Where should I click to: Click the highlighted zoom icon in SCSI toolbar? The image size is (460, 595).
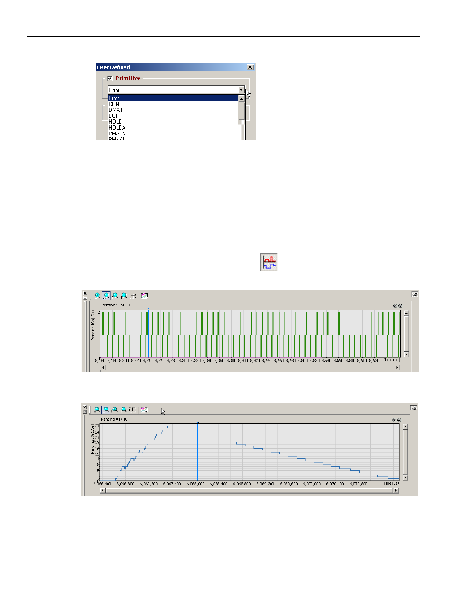(106, 296)
